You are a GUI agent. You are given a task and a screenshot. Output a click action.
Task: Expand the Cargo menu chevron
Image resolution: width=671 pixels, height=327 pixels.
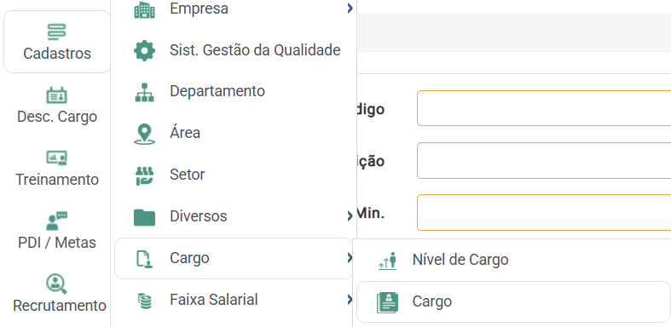(350, 258)
